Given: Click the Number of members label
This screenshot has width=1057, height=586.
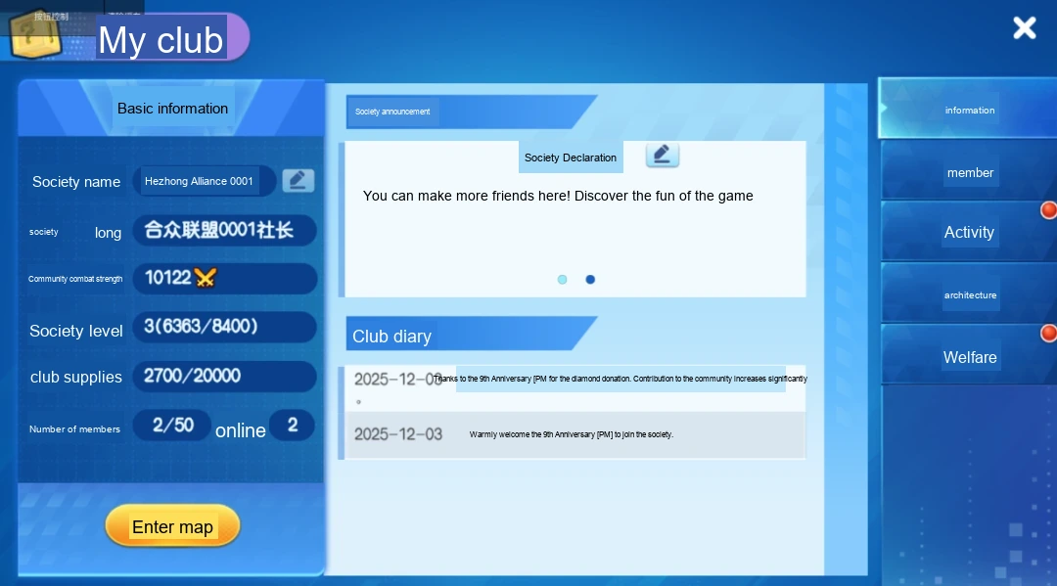Looking at the screenshot, I should (74, 429).
